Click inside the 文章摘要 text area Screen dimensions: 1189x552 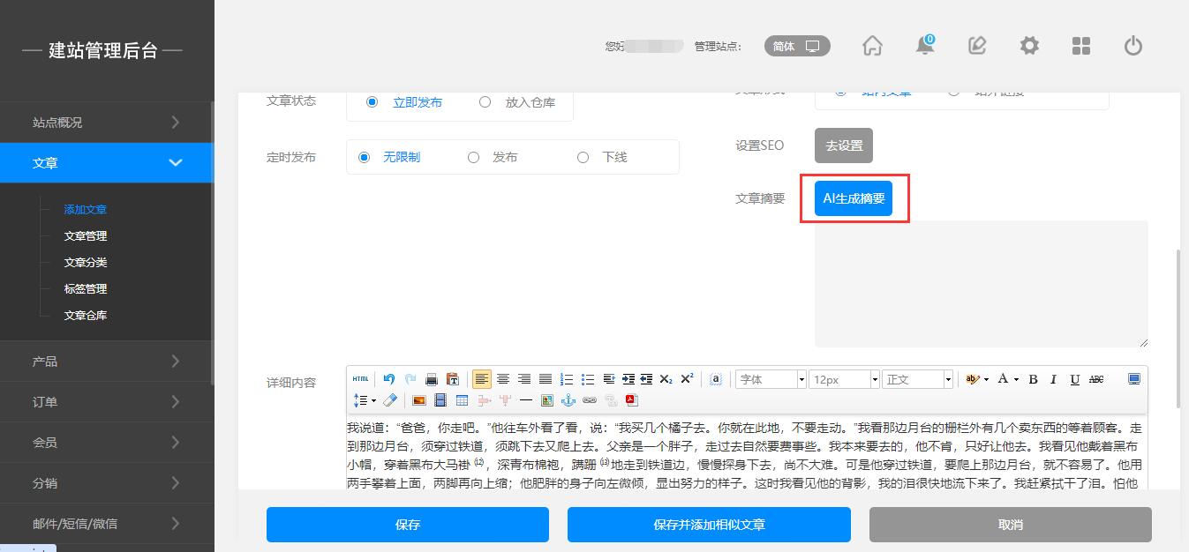981,283
